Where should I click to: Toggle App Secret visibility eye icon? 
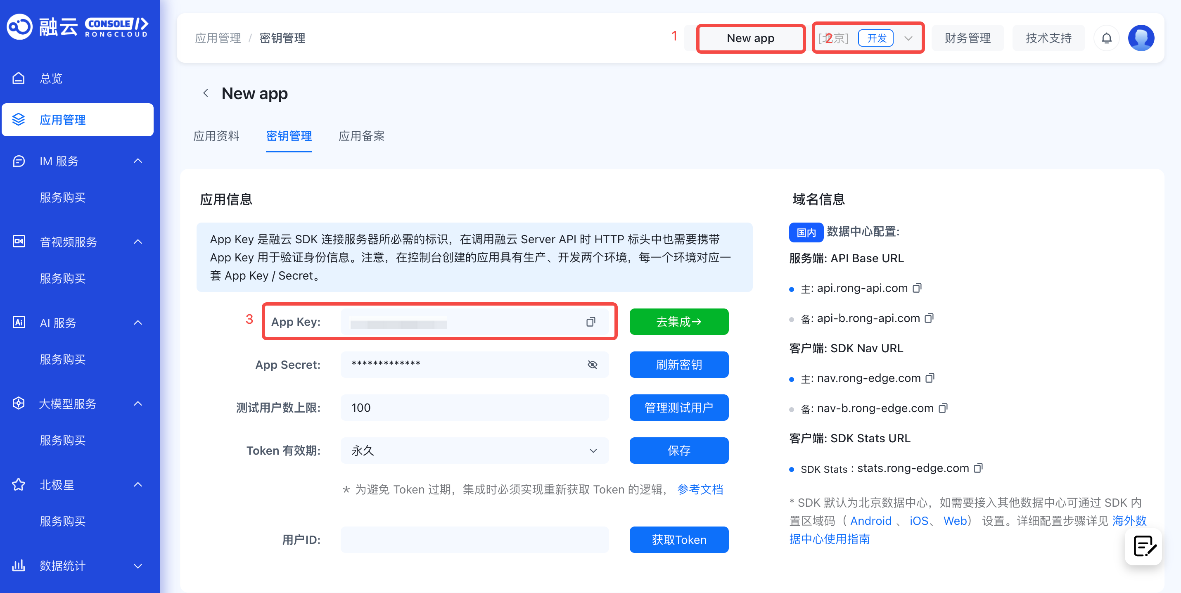point(592,365)
